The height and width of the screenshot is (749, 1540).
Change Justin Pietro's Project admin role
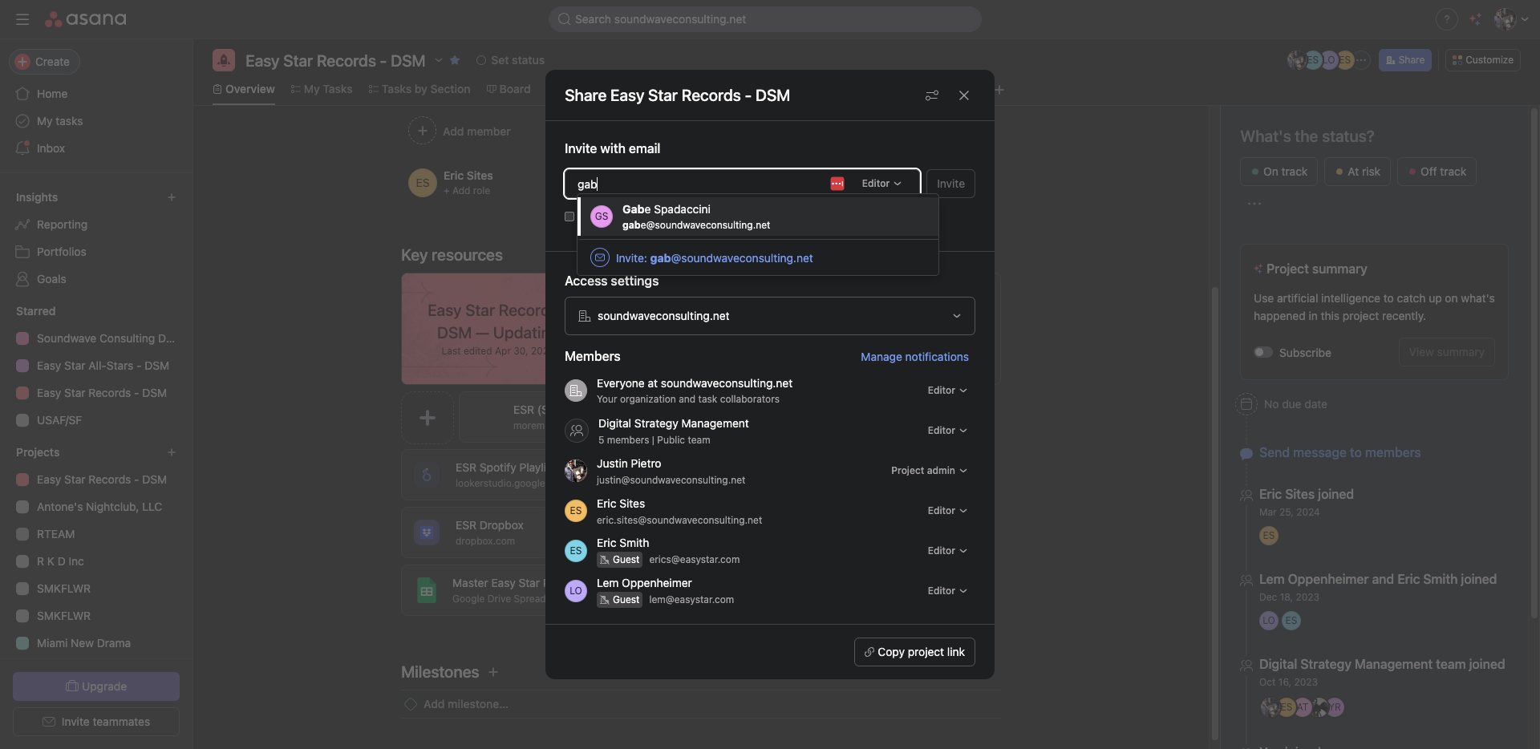click(x=928, y=471)
